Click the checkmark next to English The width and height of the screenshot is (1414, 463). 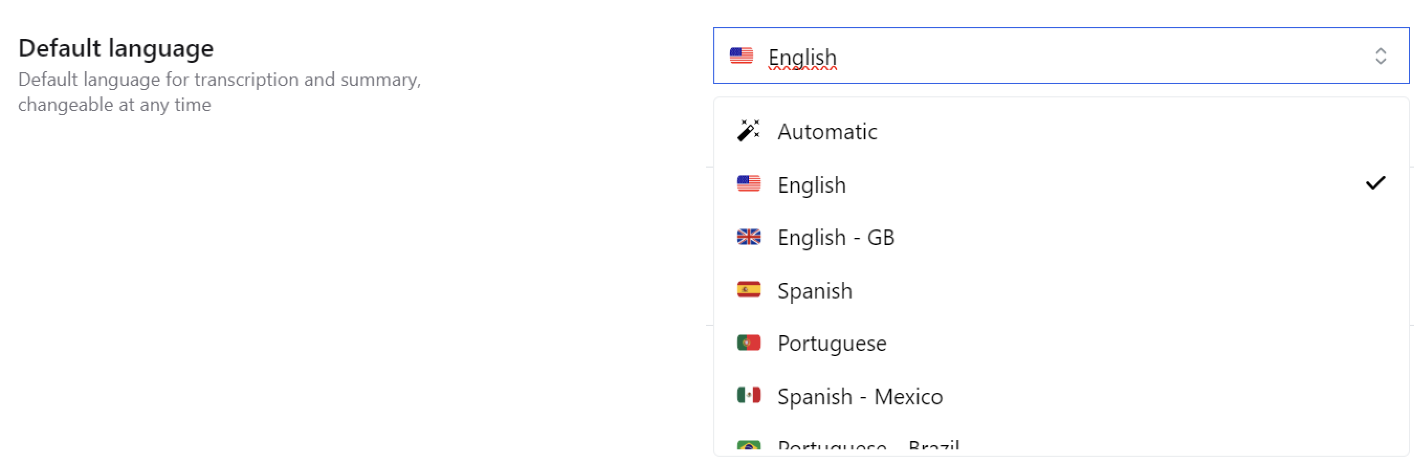[x=1375, y=183]
